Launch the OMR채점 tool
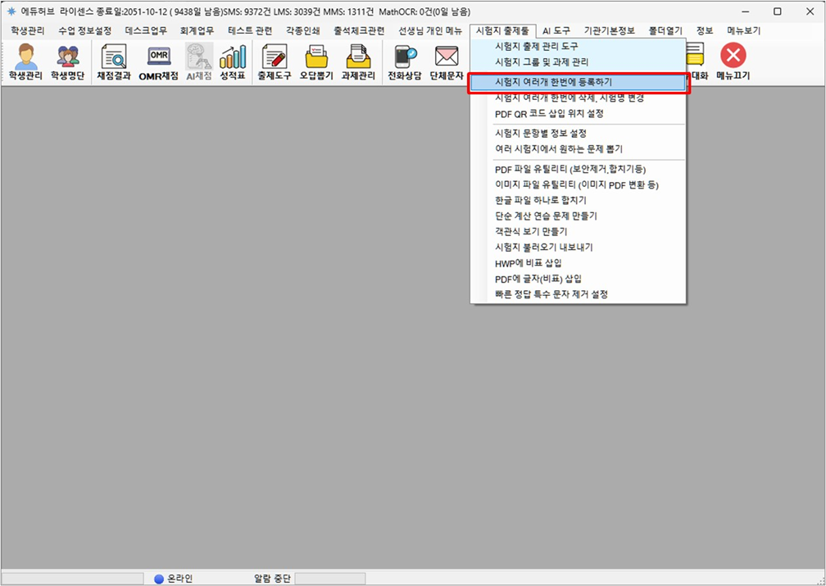The width and height of the screenshot is (826, 586). tap(158, 62)
